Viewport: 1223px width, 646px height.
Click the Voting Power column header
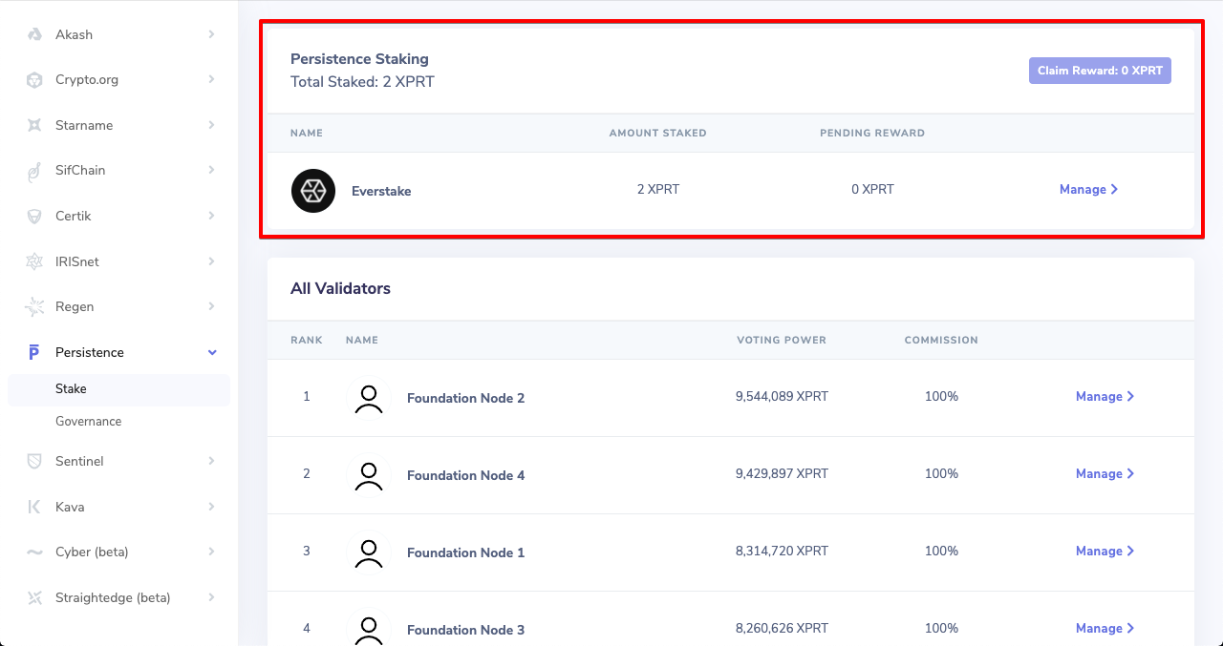click(782, 340)
